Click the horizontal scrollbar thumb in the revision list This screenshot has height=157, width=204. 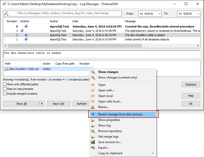coord(75,45)
